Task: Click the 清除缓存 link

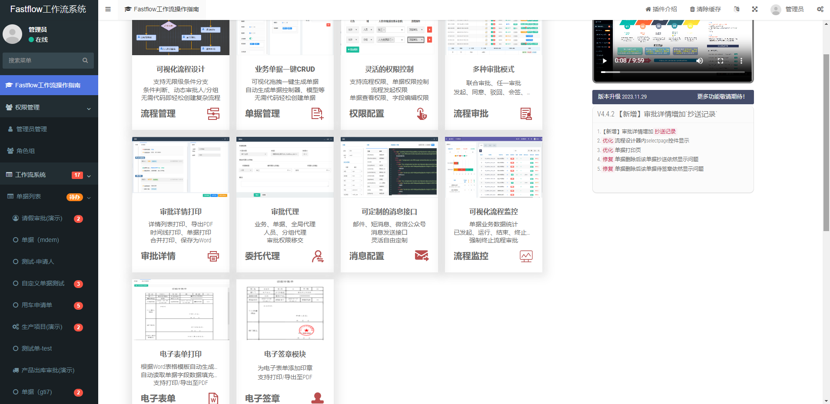Action: 705,9
